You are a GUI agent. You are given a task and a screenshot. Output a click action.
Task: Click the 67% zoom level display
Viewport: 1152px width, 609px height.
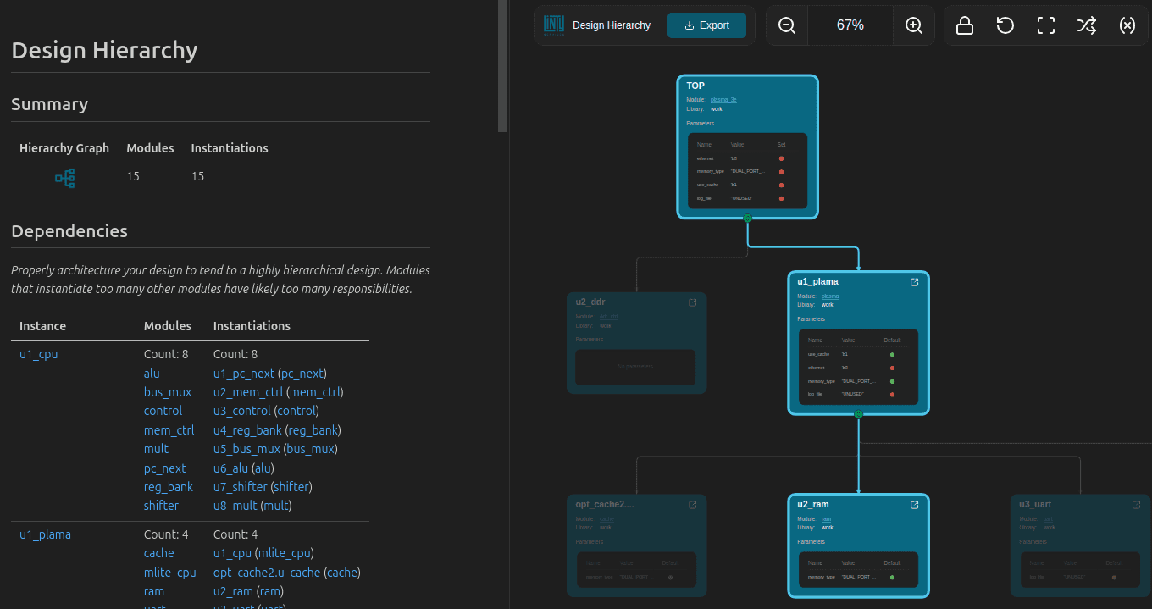click(850, 25)
